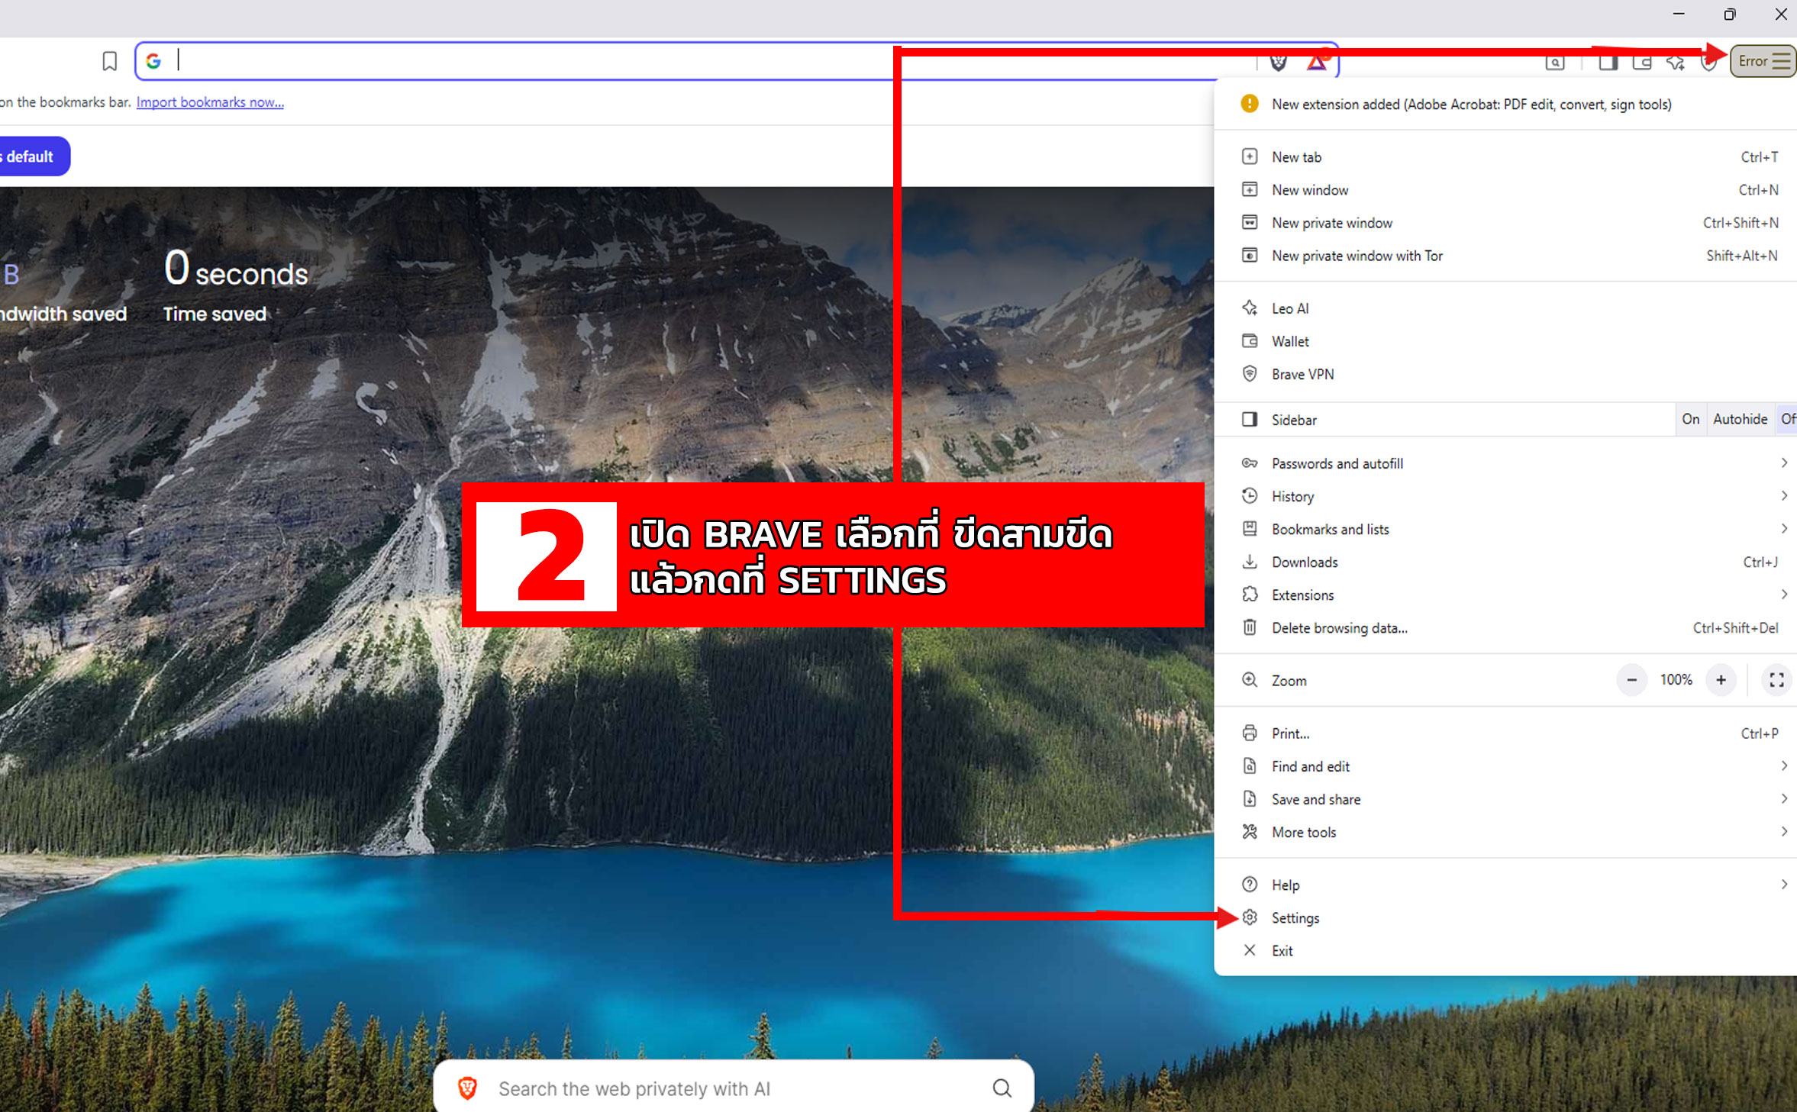This screenshot has height=1112, width=1797.
Task: Open the Leo AI toolbar icon
Action: coord(1676,63)
